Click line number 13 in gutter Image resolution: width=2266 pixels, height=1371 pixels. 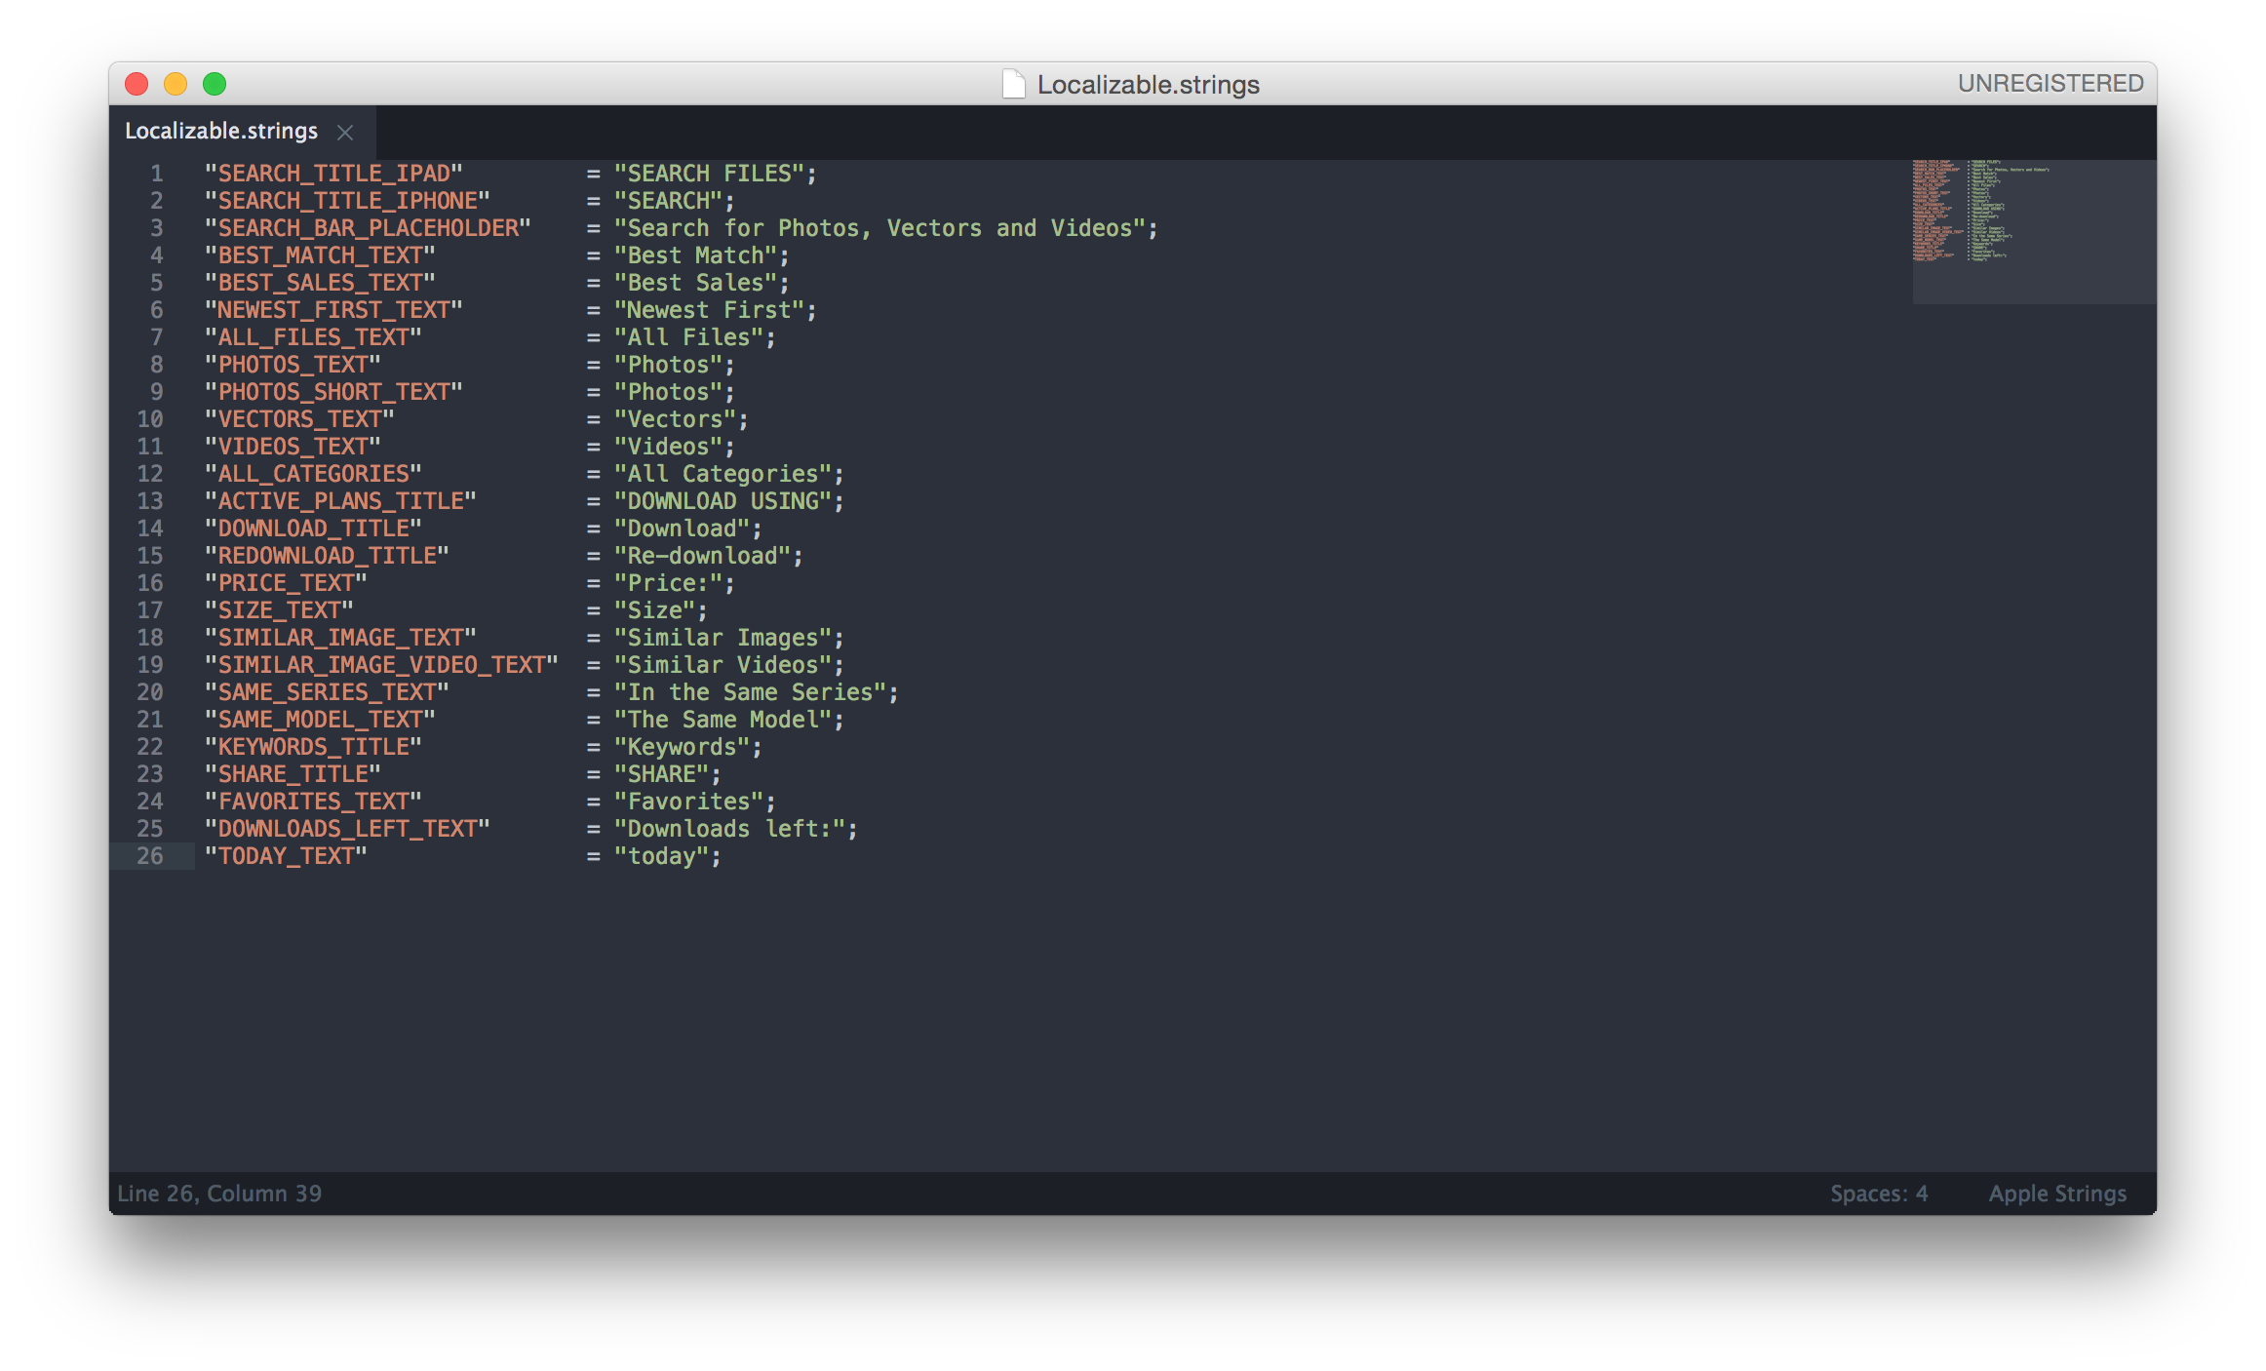tap(149, 500)
